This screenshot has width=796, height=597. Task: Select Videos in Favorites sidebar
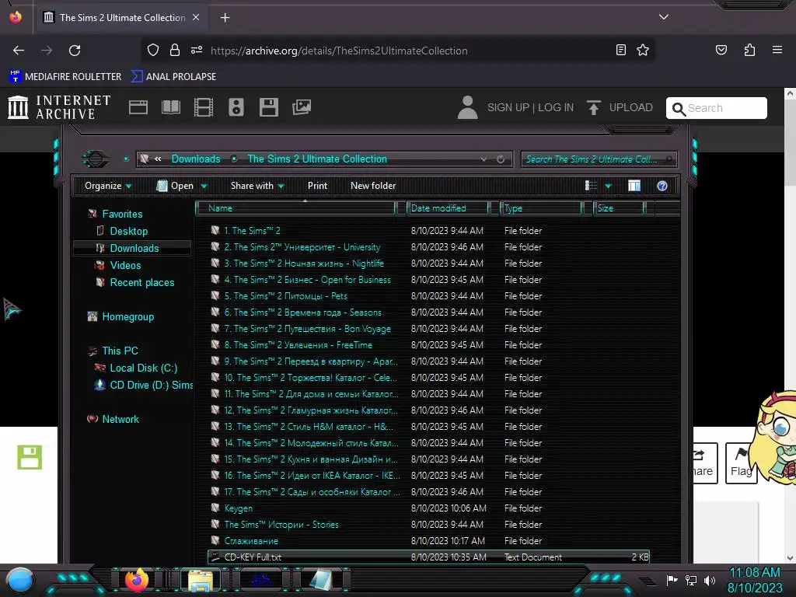pos(125,265)
